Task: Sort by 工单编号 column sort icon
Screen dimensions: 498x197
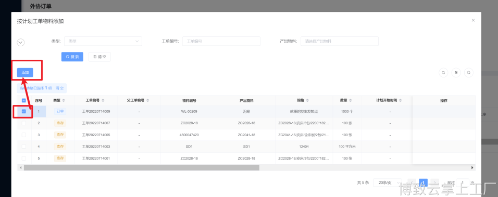Action: click(x=103, y=100)
